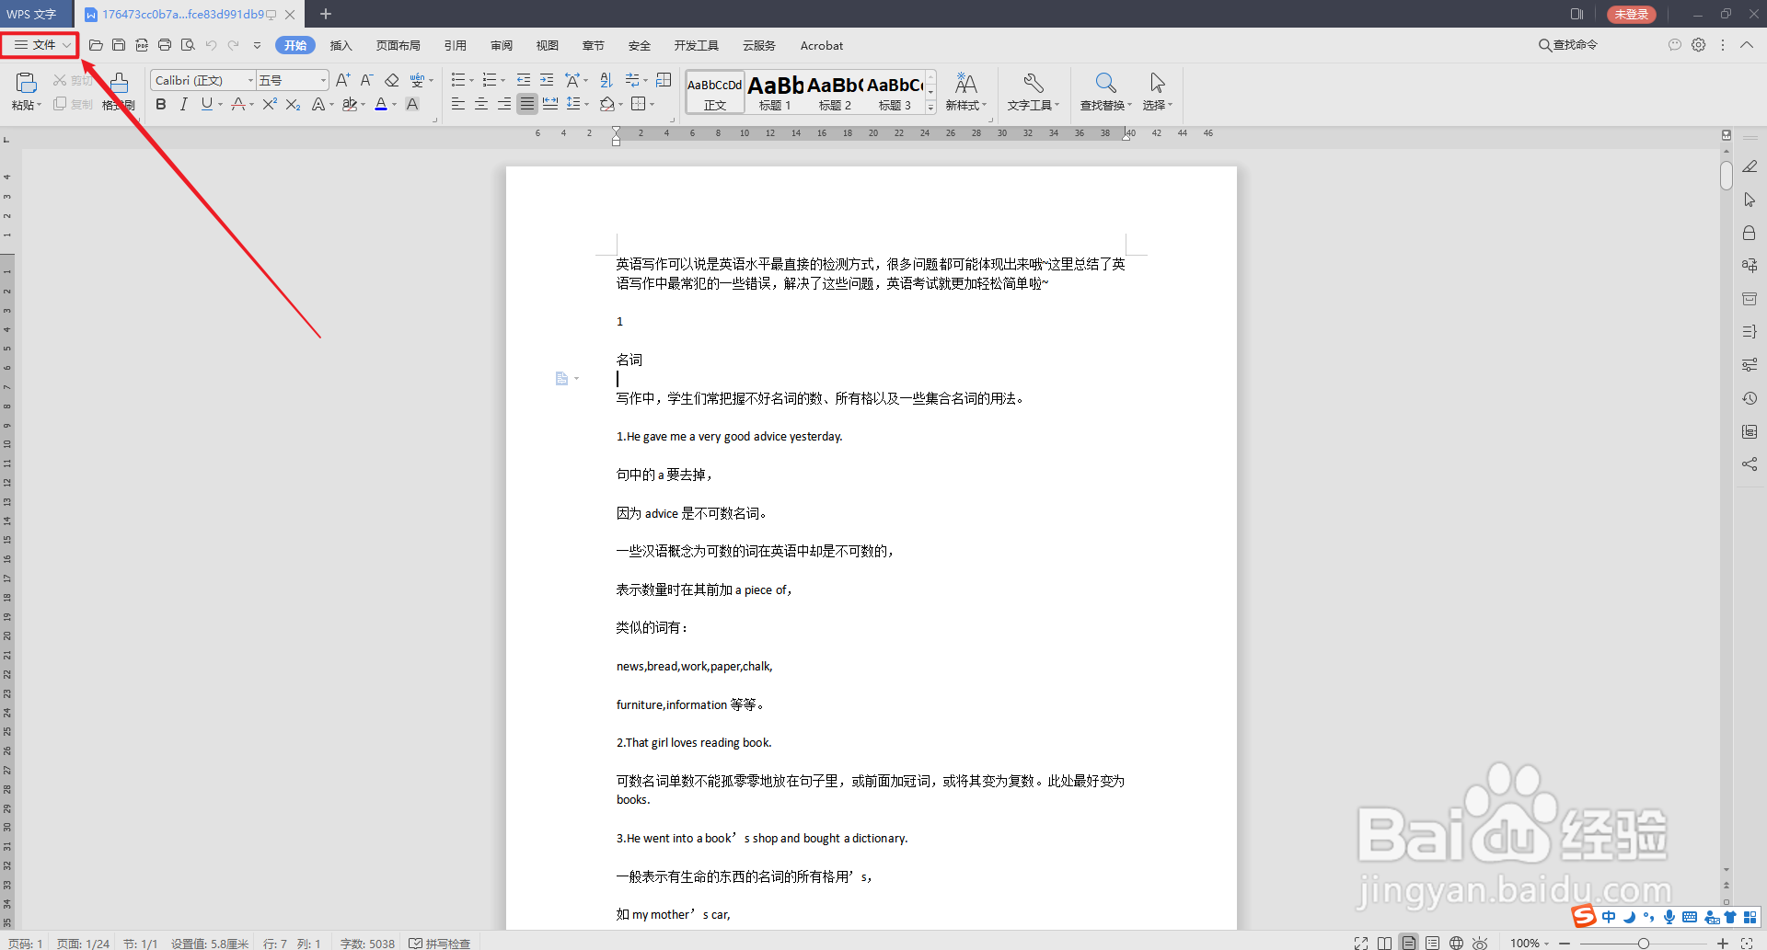This screenshot has height=950, width=1767.
Task: Switch to the 插入 Insert tab
Action: coord(341,45)
